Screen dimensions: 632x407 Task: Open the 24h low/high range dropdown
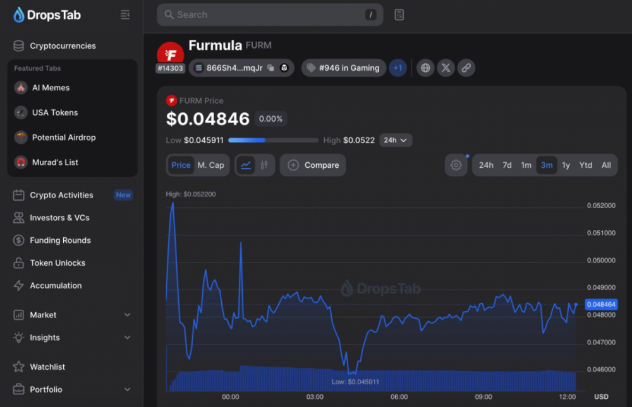(396, 140)
